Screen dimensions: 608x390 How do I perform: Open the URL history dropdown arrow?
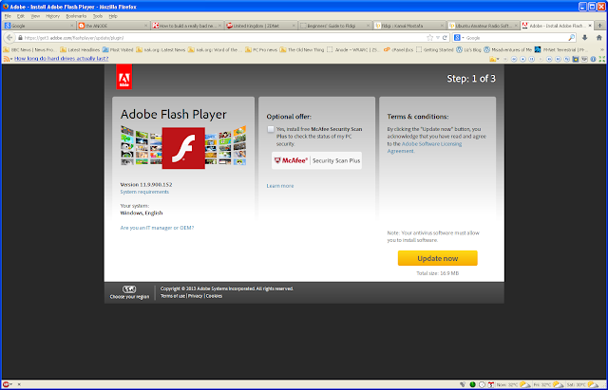tap(438, 38)
